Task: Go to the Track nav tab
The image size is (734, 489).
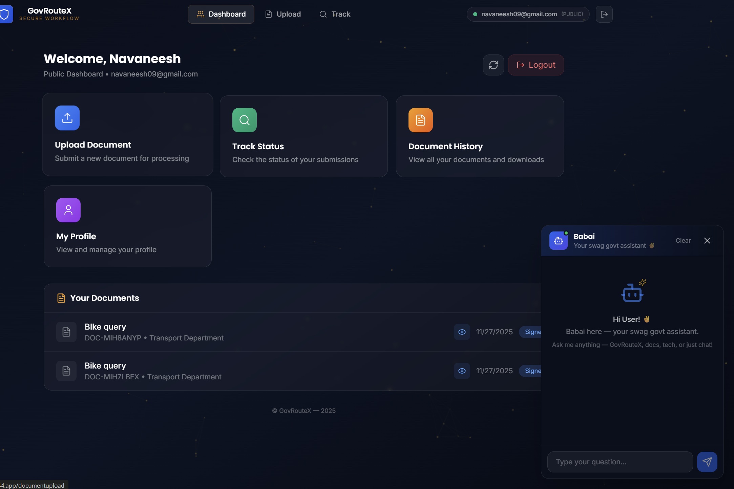Action: point(335,14)
